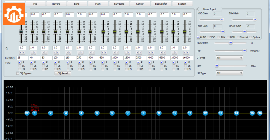Click the orange gear logo icon
The height and width of the screenshot is (140, 270).
tap(14, 14)
